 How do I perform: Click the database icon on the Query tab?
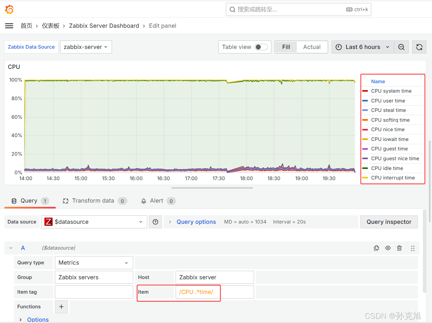coord(14,201)
